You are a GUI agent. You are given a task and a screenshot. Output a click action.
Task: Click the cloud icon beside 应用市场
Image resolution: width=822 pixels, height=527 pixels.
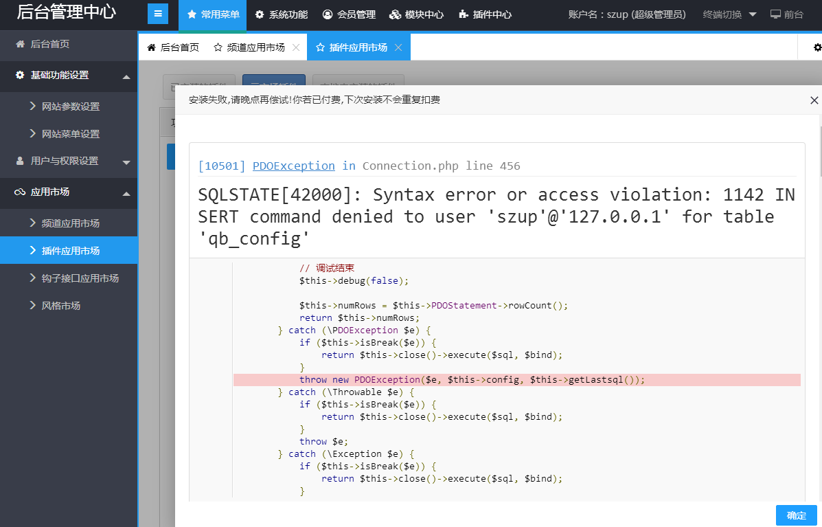(19, 192)
